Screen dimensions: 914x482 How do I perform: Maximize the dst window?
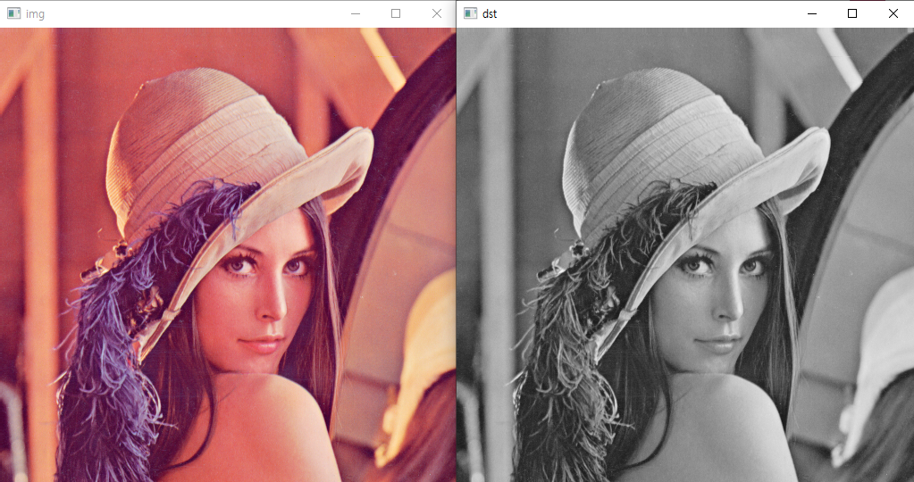coord(852,13)
